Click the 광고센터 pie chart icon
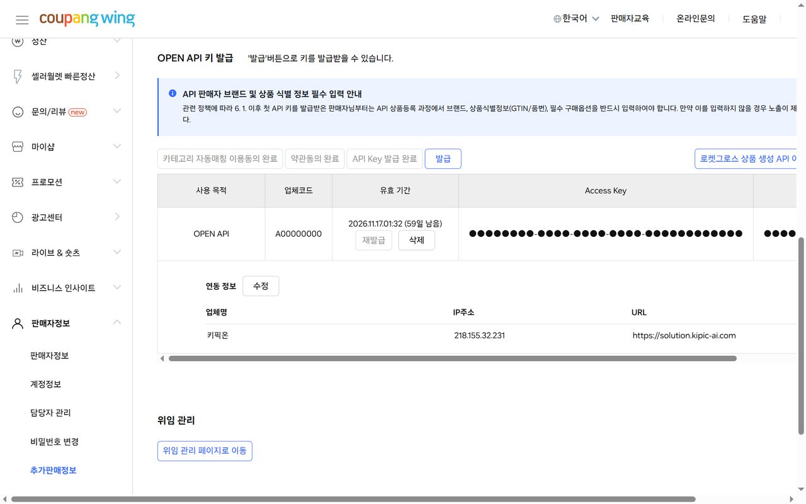This screenshot has height=504, width=806. 18,217
